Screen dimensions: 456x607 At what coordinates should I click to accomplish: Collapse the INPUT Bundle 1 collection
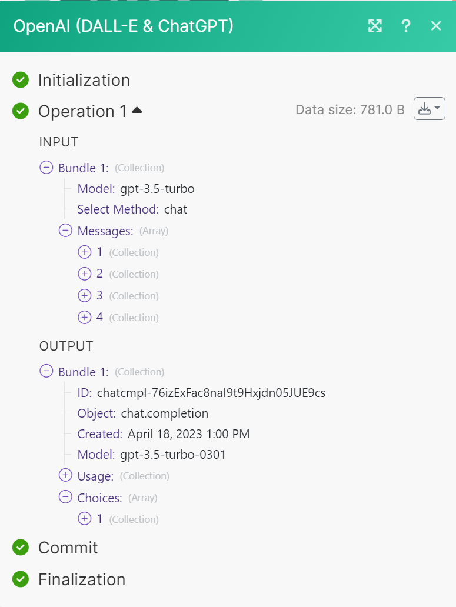pos(46,168)
